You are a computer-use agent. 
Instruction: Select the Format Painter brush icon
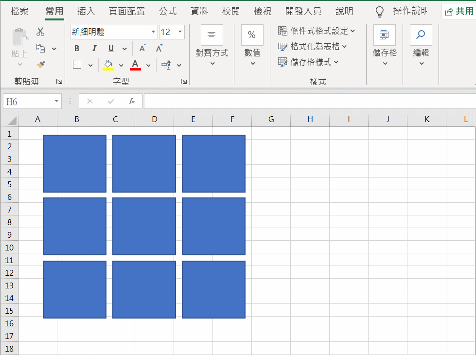pyautogui.click(x=41, y=64)
